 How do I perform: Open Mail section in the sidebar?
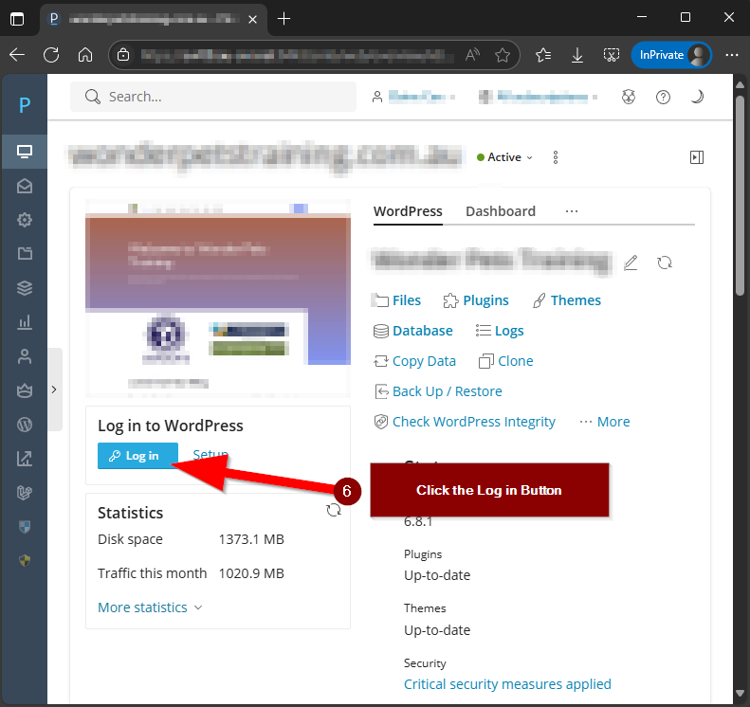click(x=25, y=186)
